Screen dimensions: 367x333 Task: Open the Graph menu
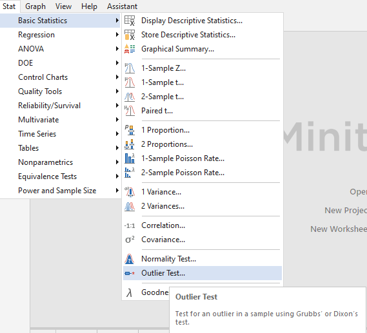coord(35,6)
